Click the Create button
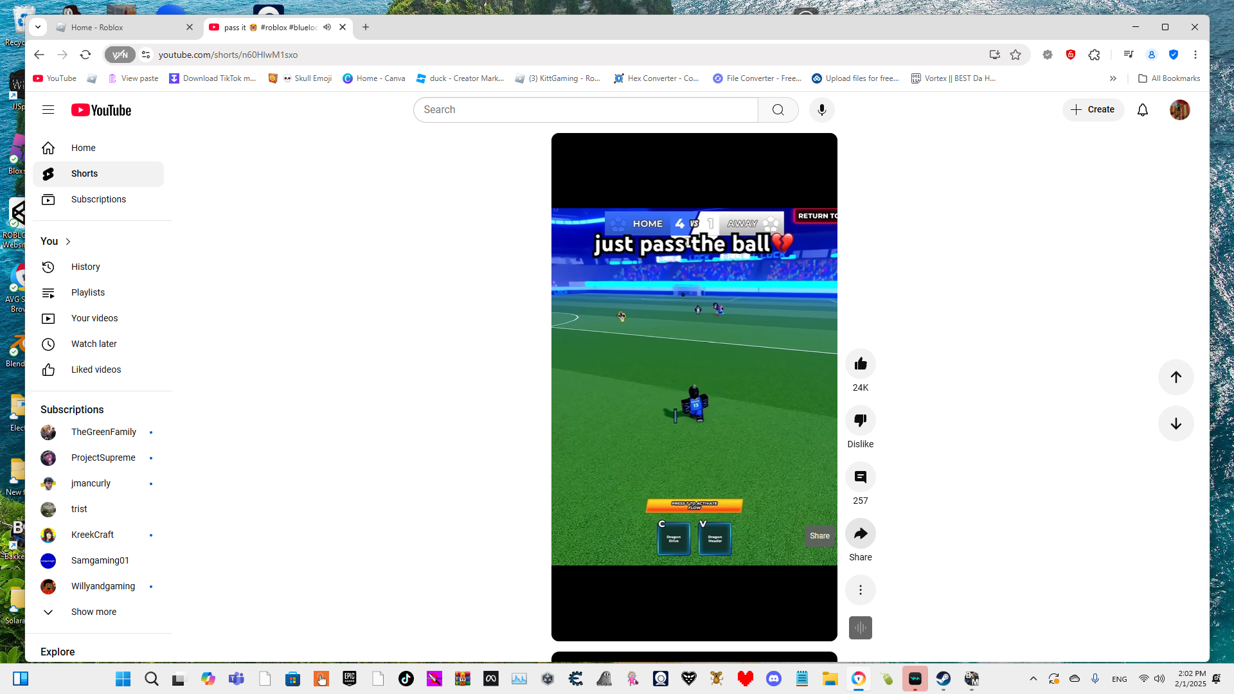This screenshot has height=694, width=1234. point(1093,110)
